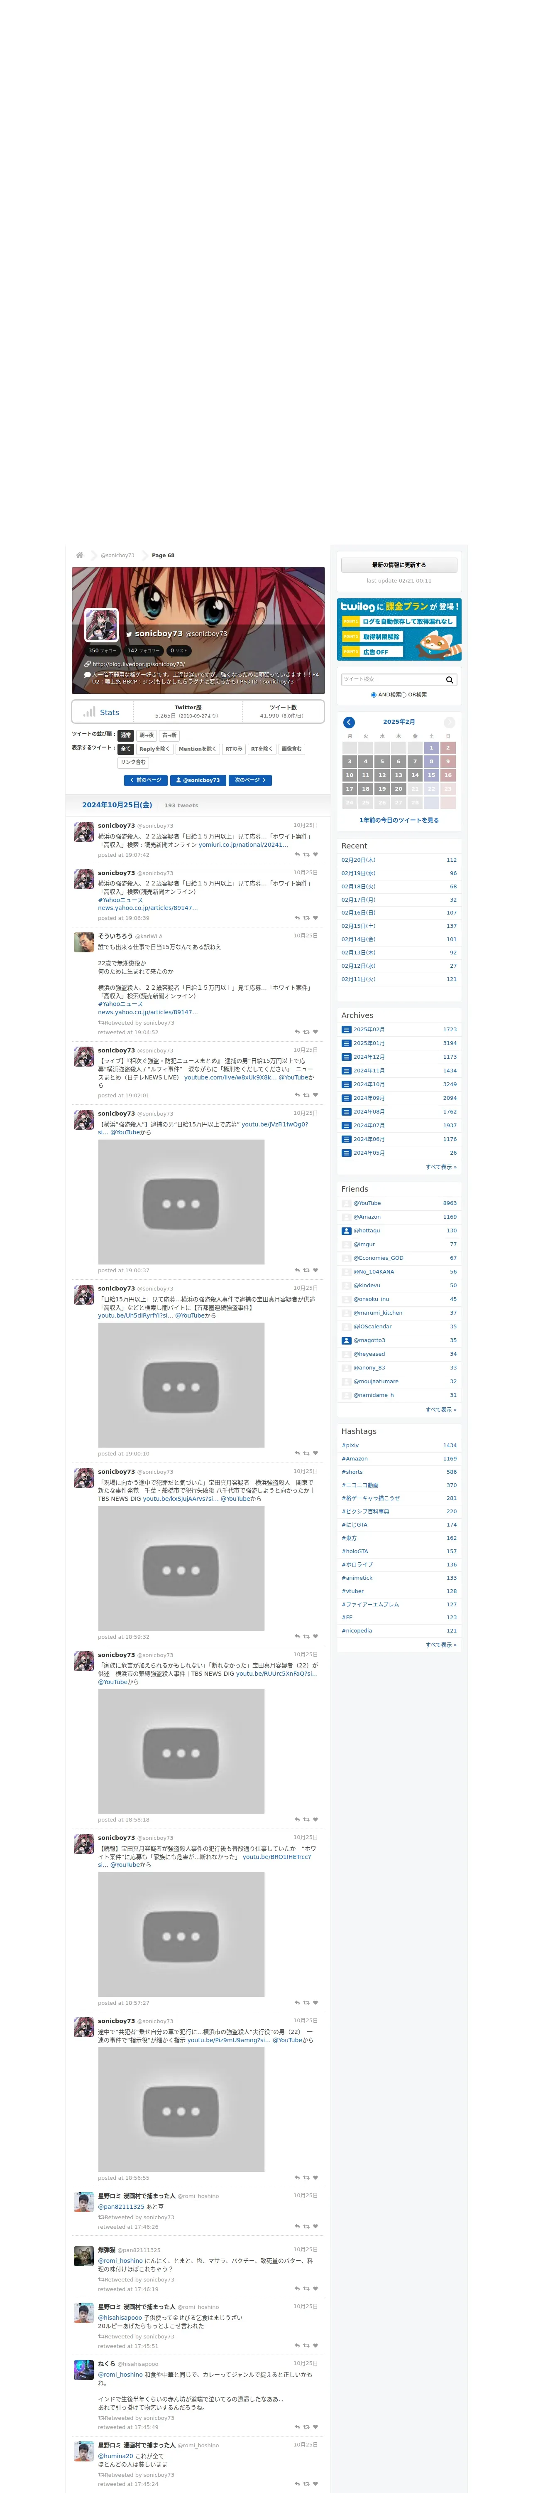
Task: Show 全て tweets filter
Action: click(x=126, y=749)
